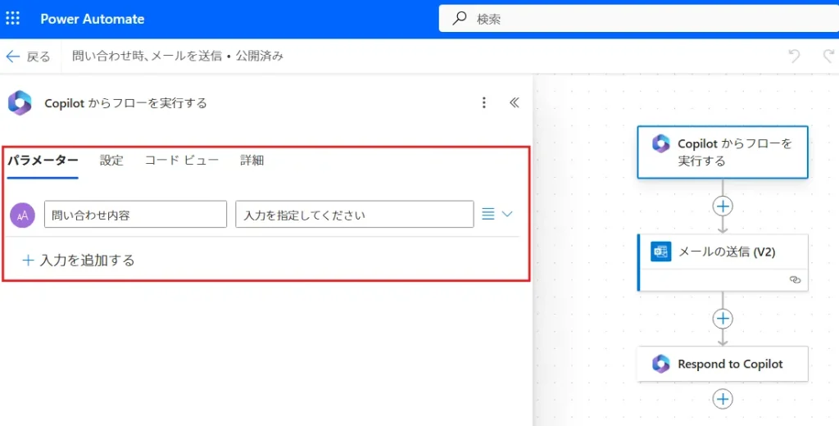The image size is (839, 426).
Task: Switch to the コード ビュー tab
Action: (182, 161)
